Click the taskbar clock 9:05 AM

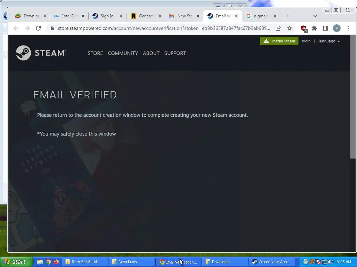[344, 262]
